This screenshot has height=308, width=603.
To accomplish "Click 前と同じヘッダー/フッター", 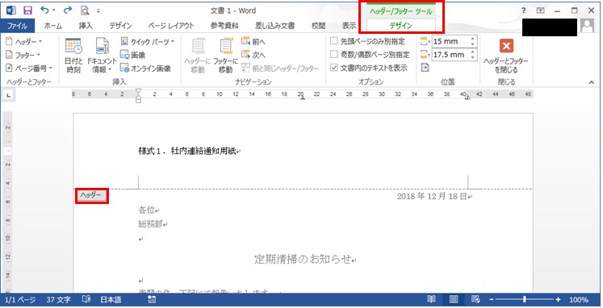I will click(280, 69).
